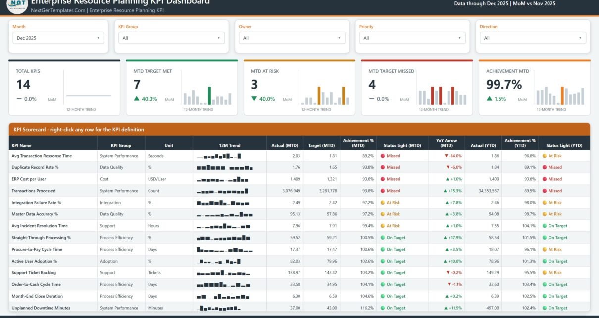Click the green down arrow in MTD At Risk
This screenshot has width=599, height=318.
point(254,99)
